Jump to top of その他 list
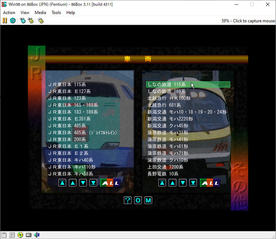The image size is (276, 239). pos(162,183)
